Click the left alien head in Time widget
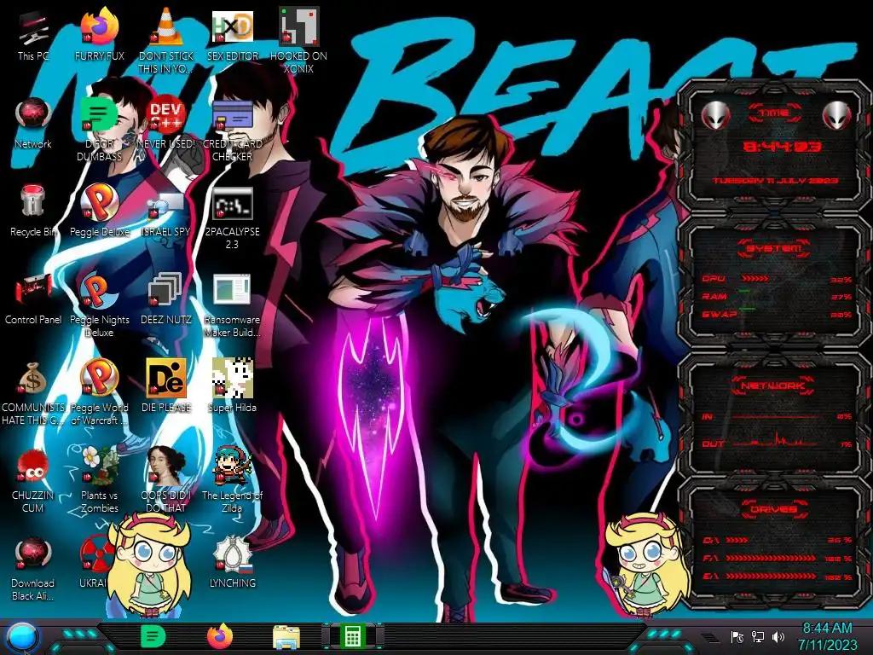Image resolution: width=873 pixels, height=655 pixels. (x=714, y=116)
